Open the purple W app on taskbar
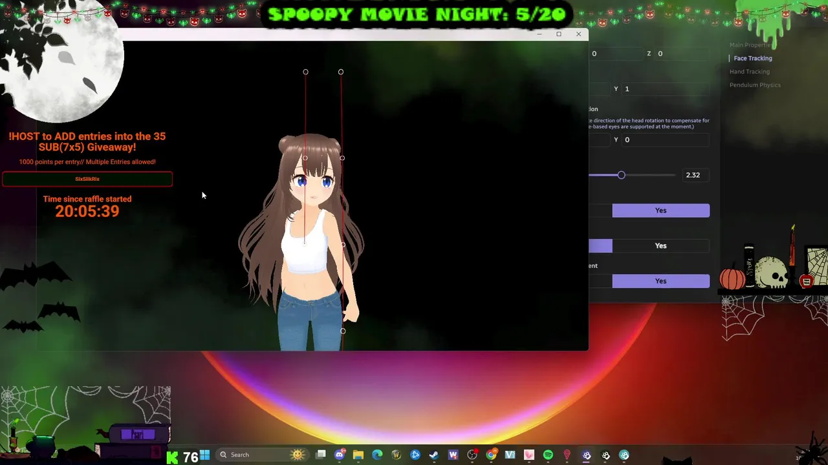Image resolution: width=828 pixels, height=465 pixels. pos(453,455)
